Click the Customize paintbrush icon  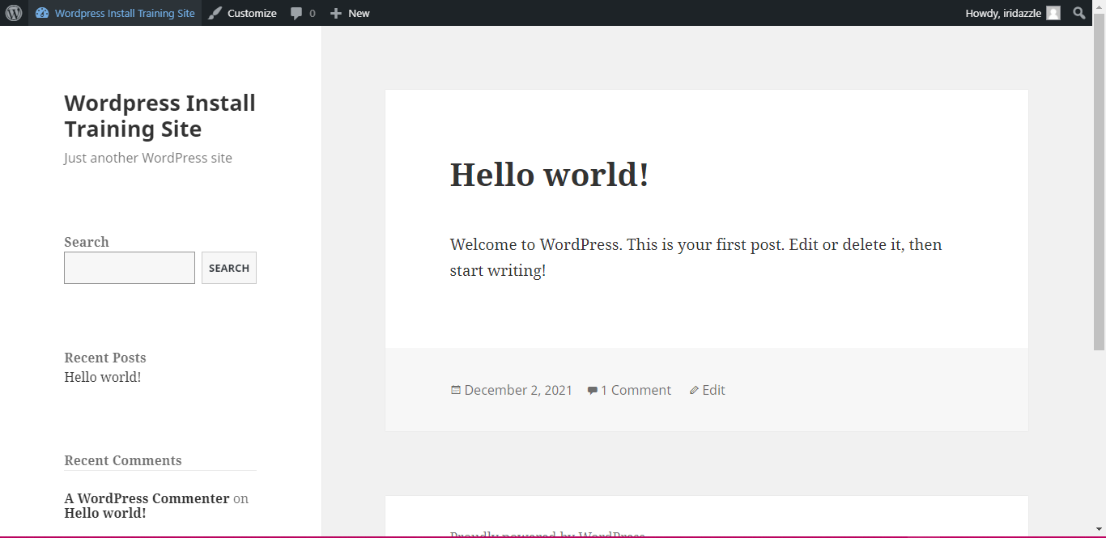[215, 13]
